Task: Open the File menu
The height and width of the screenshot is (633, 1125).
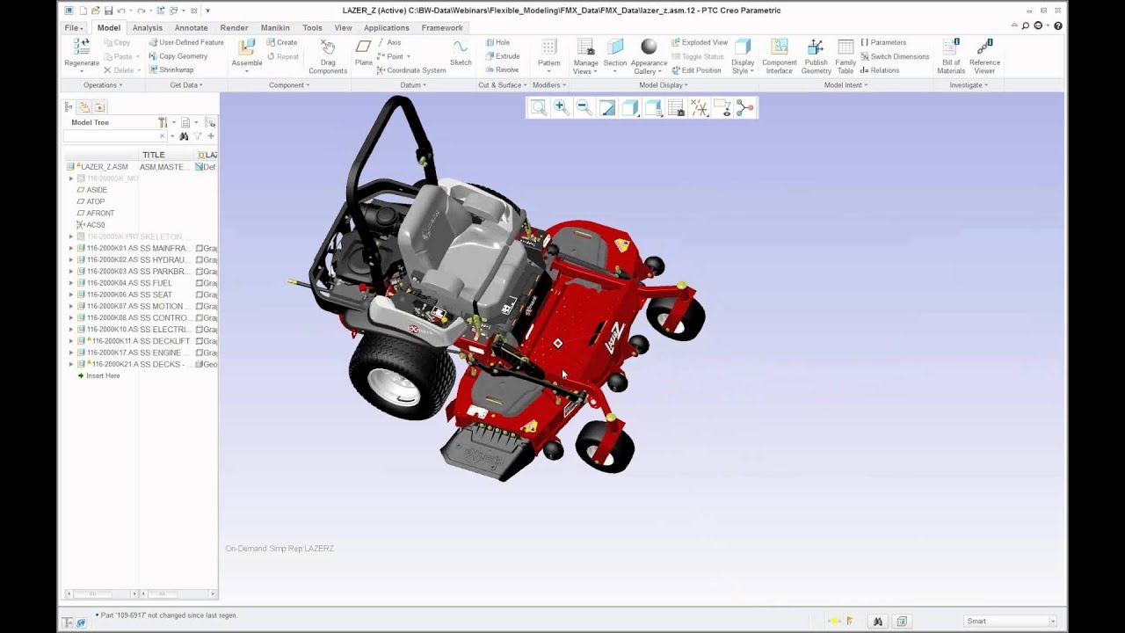Action: coord(74,28)
